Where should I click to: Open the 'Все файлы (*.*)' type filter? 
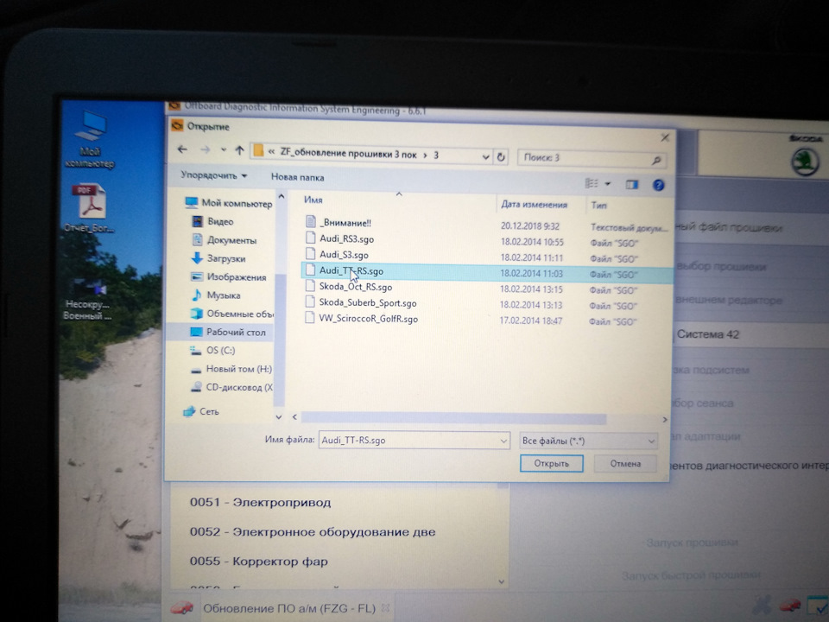[588, 441]
